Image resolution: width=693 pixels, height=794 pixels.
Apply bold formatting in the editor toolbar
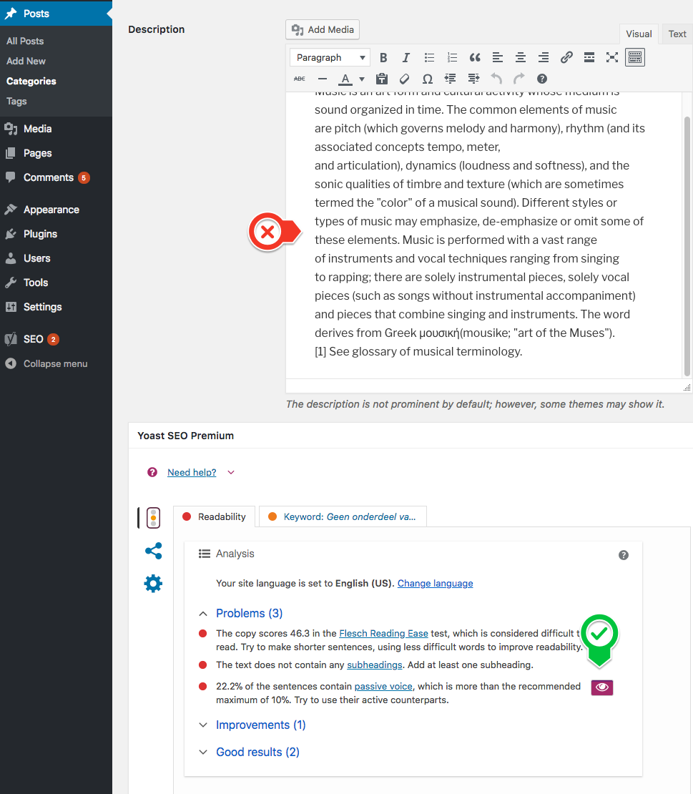pos(383,57)
